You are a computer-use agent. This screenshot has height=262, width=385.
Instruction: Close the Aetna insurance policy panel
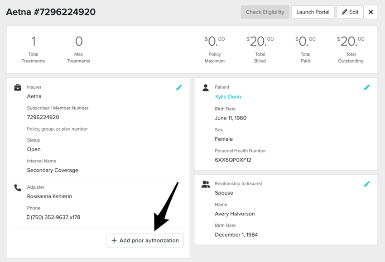click(x=371, y=12)
